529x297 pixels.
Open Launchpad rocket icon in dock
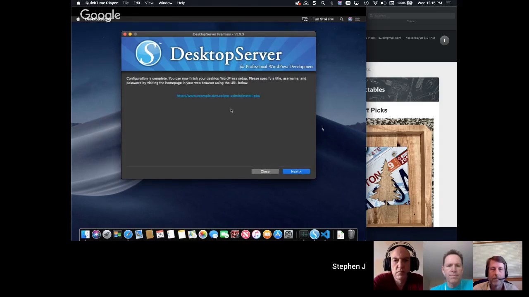[x=107, y=235]
